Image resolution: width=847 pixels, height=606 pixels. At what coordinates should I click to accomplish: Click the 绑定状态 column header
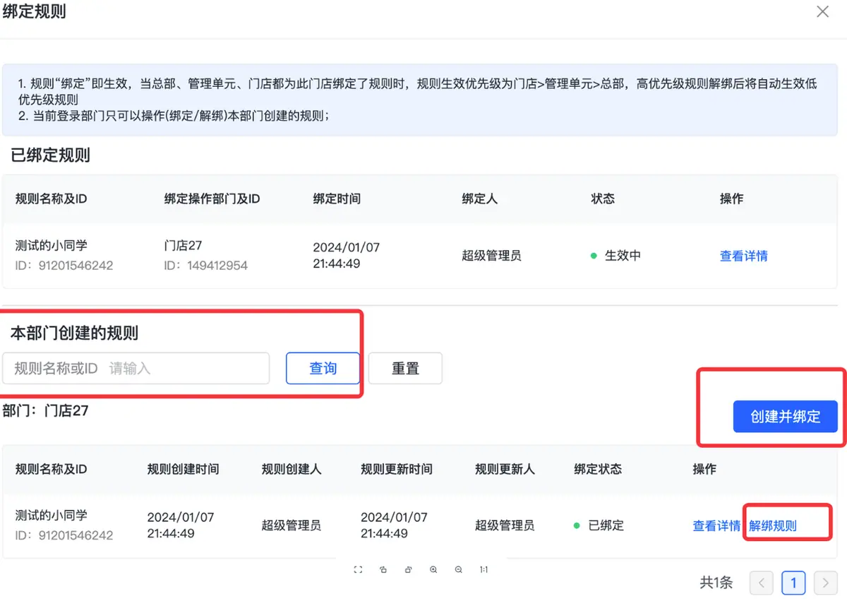point(598,469)
